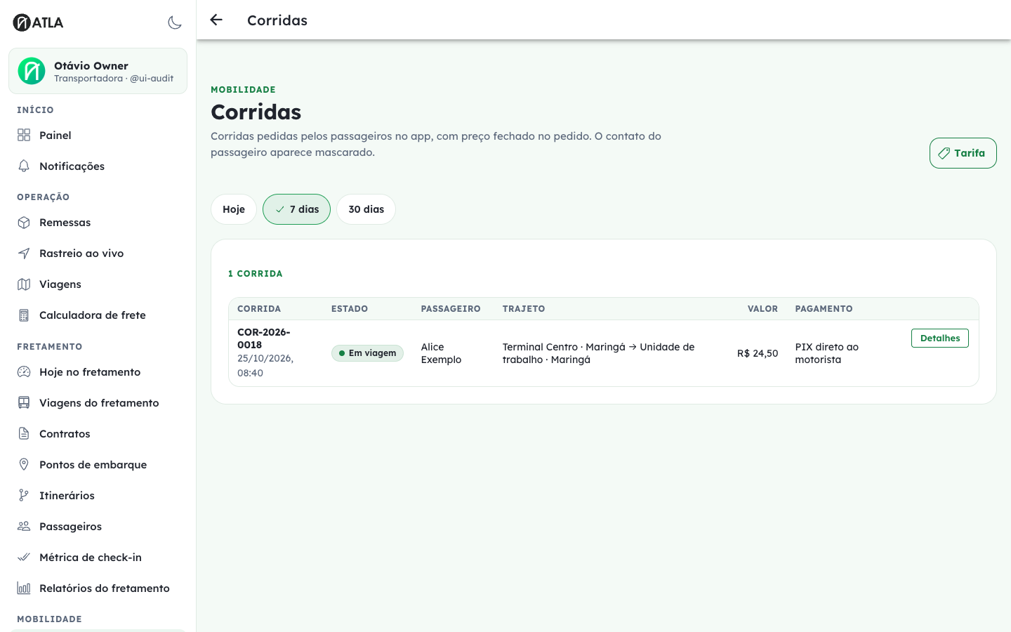Screen dimensions: 1011x632
Task: Select the Hoje period filter
Action: (234, 209)
